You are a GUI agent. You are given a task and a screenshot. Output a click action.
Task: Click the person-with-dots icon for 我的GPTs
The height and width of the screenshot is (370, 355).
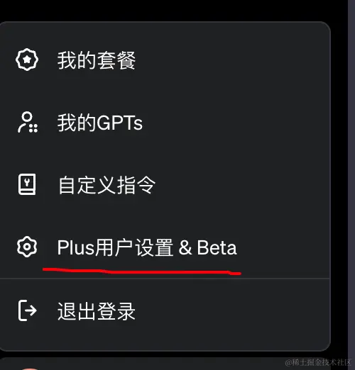(x=28, y=122)
